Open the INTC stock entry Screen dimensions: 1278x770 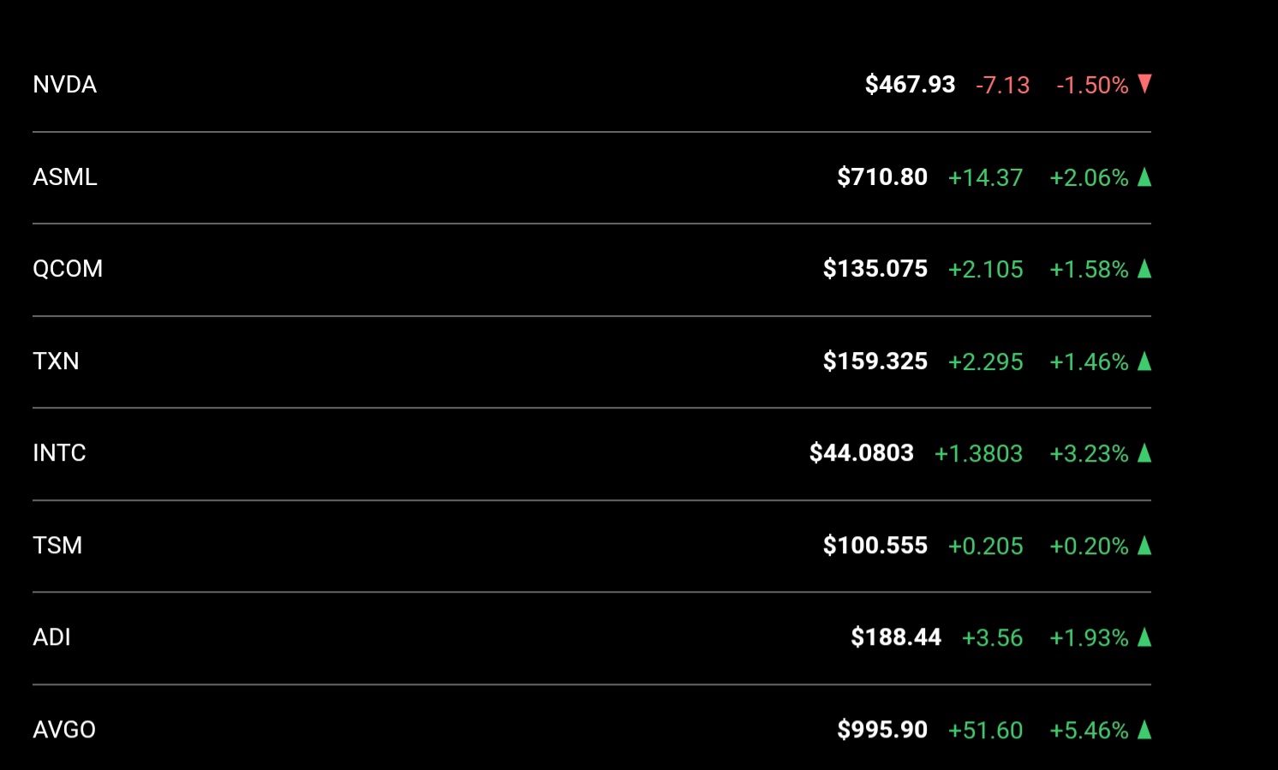click(592, 453)
